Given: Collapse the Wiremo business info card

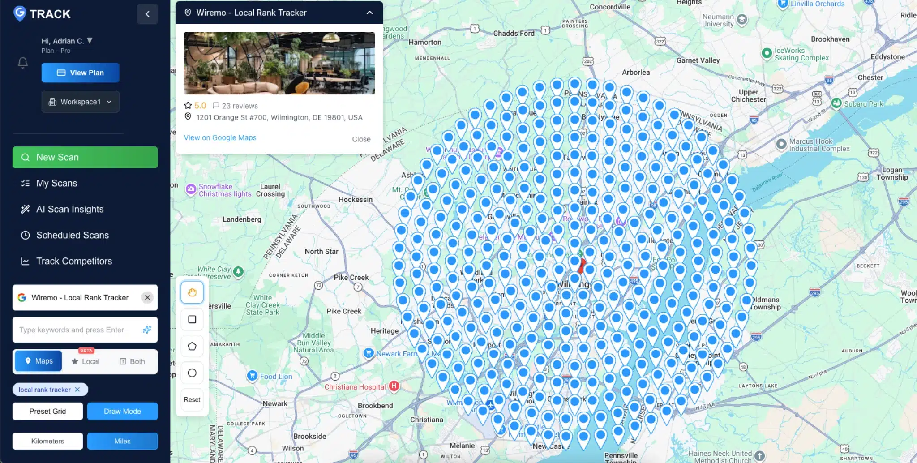Looking at the screenshot, I should click(369, 13).
